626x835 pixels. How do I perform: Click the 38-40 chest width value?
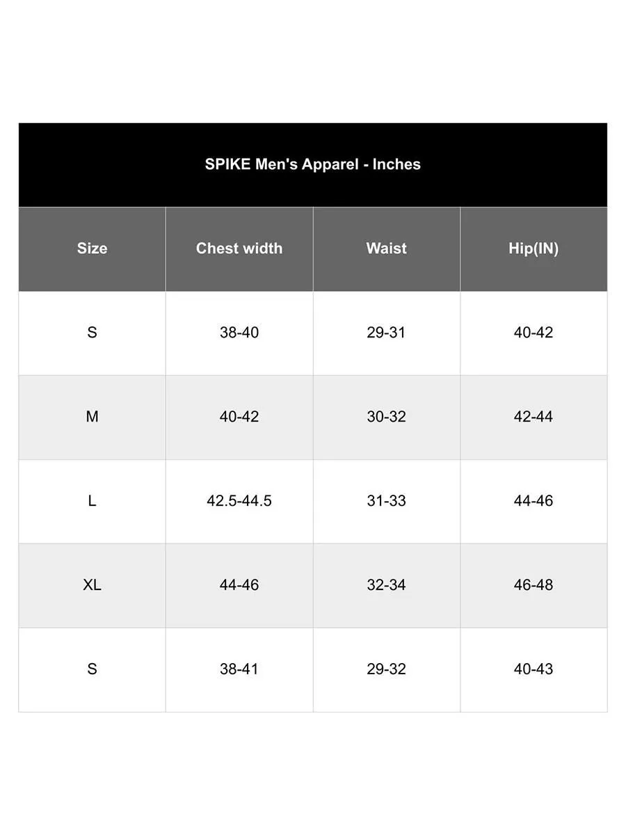coord(239,333)
